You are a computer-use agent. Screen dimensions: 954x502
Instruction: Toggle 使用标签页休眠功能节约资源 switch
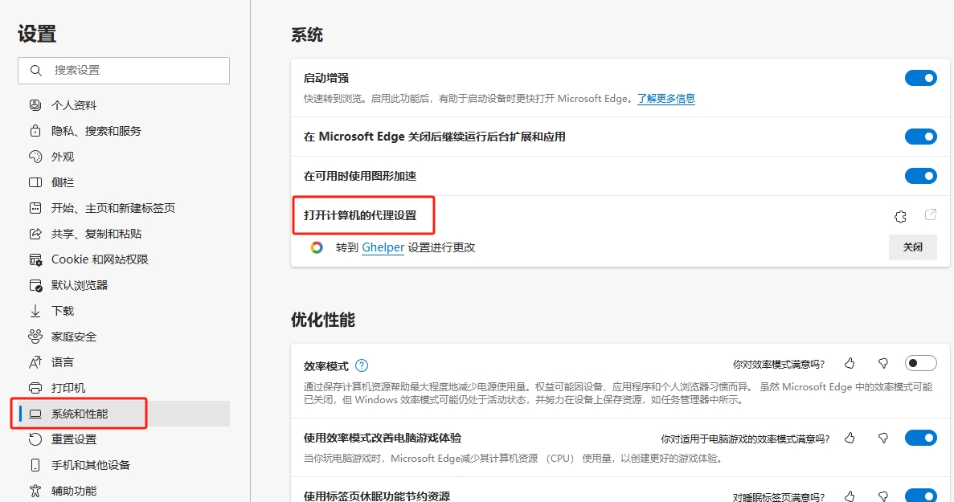point(920,496)
